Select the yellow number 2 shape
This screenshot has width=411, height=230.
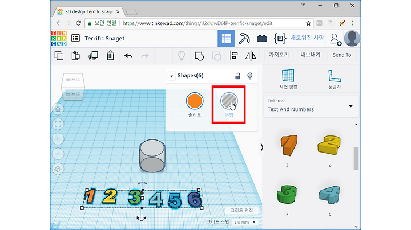[329, 145]
